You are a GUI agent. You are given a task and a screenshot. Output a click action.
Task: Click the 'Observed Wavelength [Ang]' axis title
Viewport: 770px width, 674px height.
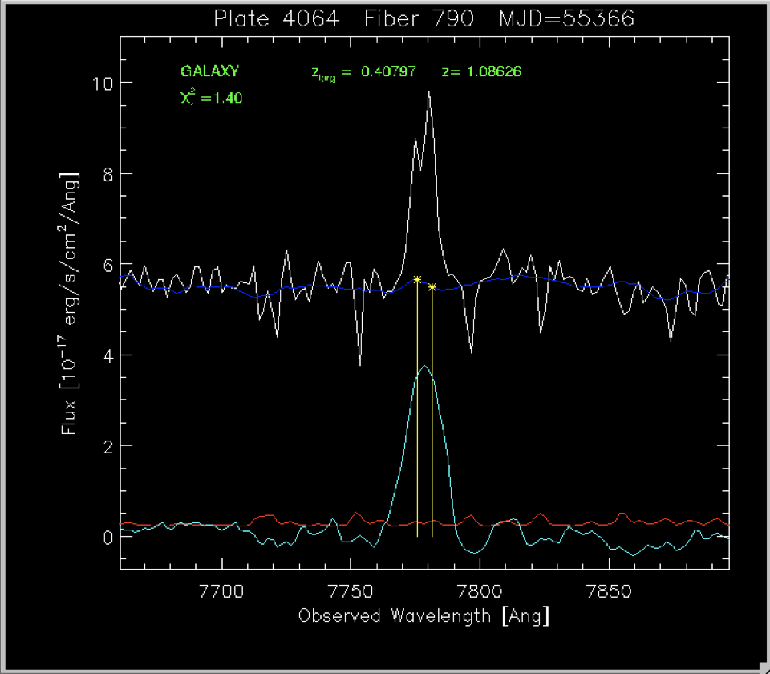[423, 616]
